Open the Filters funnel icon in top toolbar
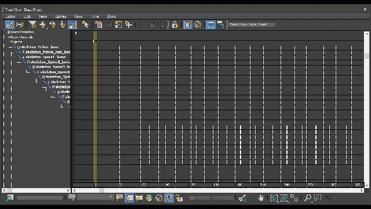This screenshot has height=209, width=371. (x=32, y=24)
